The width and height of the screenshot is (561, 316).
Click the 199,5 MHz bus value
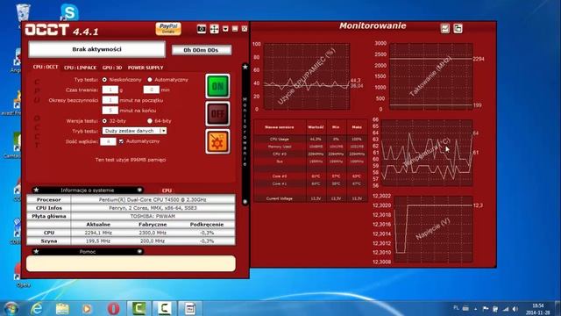[x=98, y=241]
